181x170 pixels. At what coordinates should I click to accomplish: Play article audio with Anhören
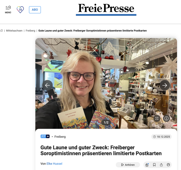(x=128, y=165)
